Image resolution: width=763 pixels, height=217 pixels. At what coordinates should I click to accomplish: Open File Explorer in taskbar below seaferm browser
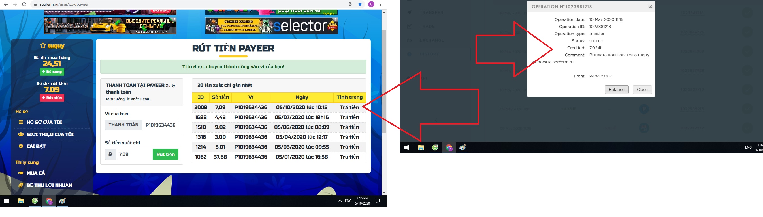[x=21, y=201]
